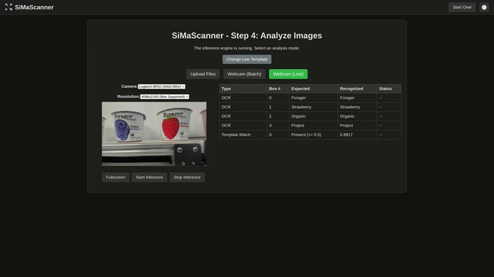The height and width of the screenshot is (277, 494).
Task: Click the Organic row status checkmark
Action: pyautogui.click(x=381, y=116)
